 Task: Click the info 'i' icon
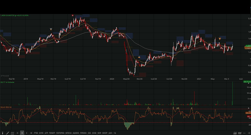click(3, 133)
